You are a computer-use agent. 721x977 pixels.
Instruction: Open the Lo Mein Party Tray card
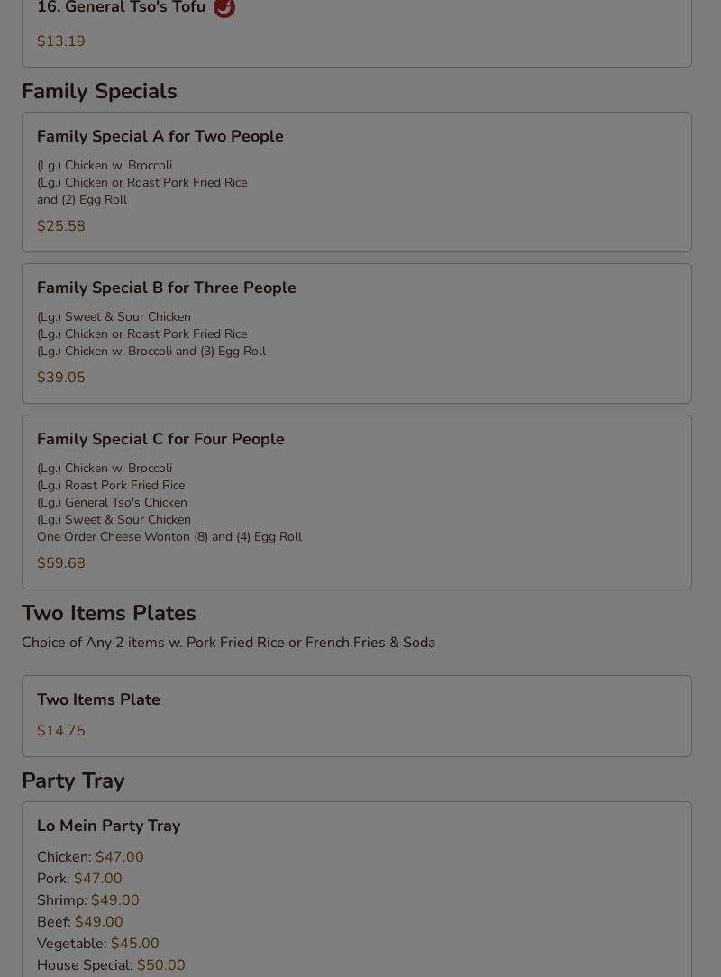click(x=357, y=890)
